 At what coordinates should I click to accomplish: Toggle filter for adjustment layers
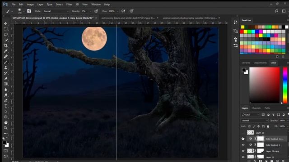[268, 115]
